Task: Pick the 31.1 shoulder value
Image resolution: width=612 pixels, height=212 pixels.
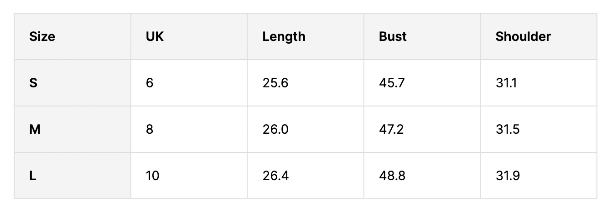Action: [x=506, y=83]
